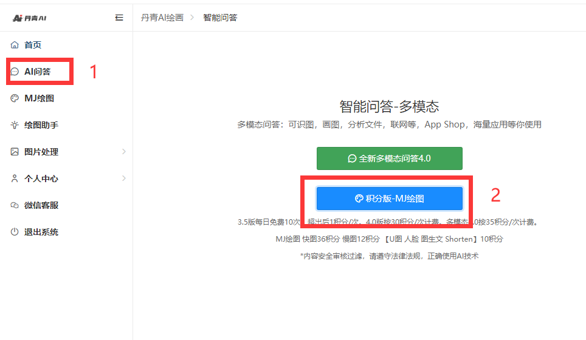Select the AI问答 menu label
Viewport: 586px width, 340px height.
pos(38,72)
